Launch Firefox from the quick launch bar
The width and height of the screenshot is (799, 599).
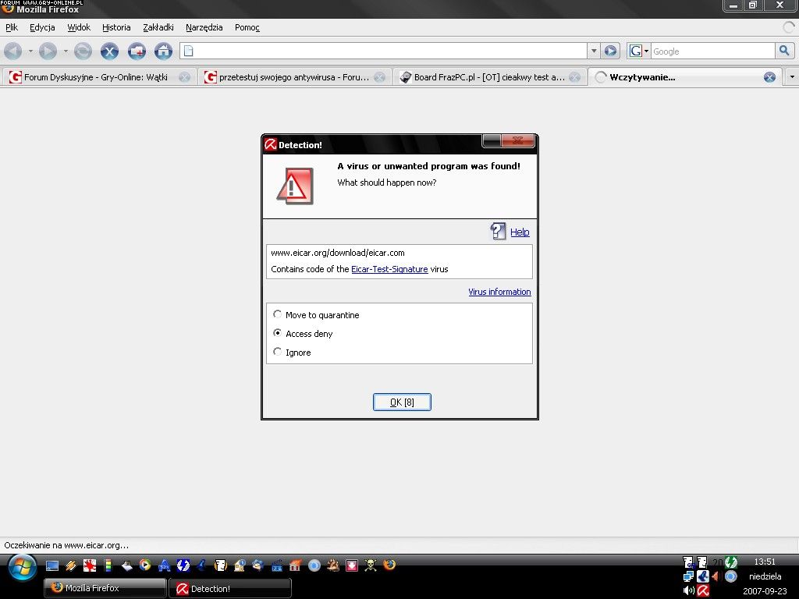tap(389, 565)
